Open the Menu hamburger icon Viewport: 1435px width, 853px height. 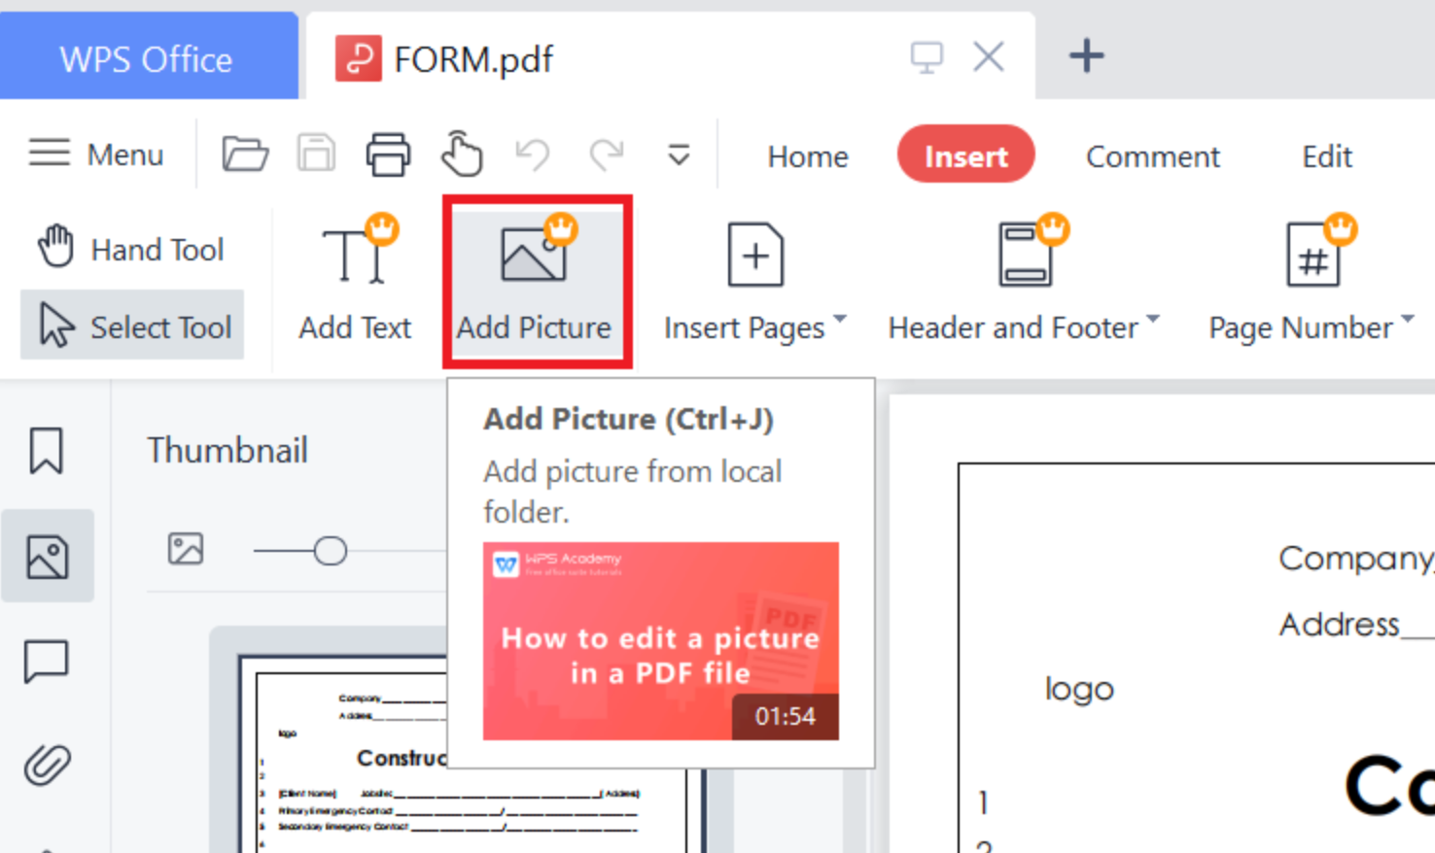click(x=49, y=154)
